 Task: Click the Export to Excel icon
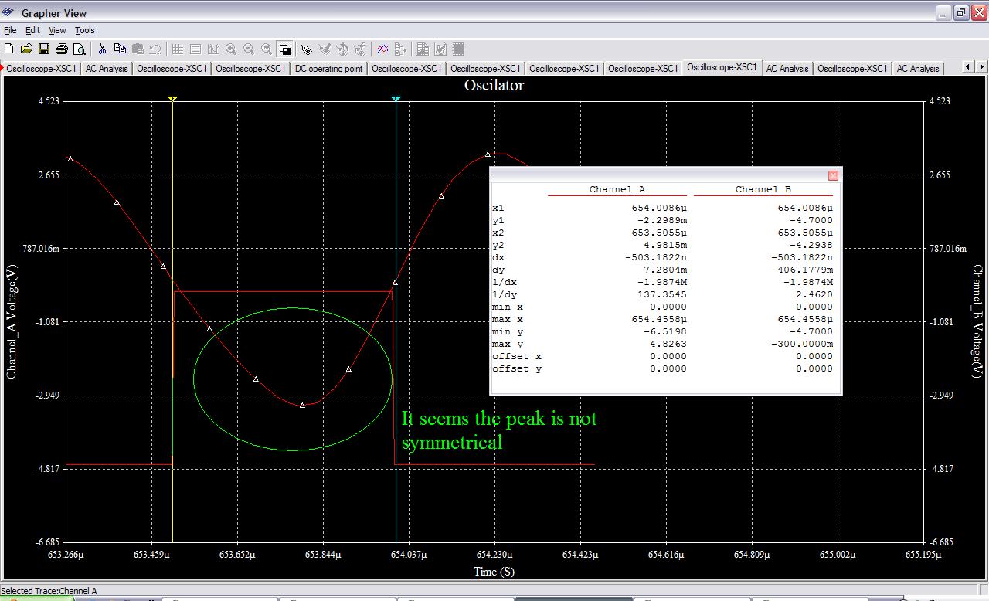[x=423, y=49]
